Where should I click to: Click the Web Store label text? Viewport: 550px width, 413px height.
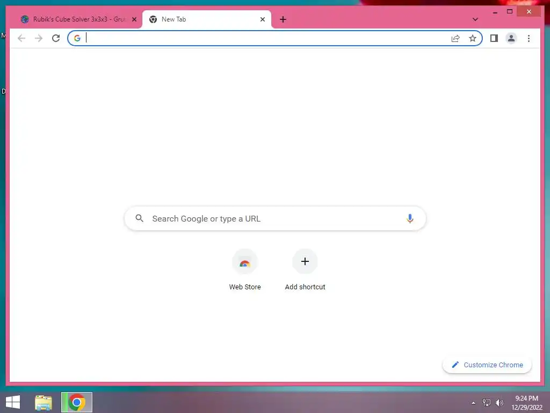point(245,287)
